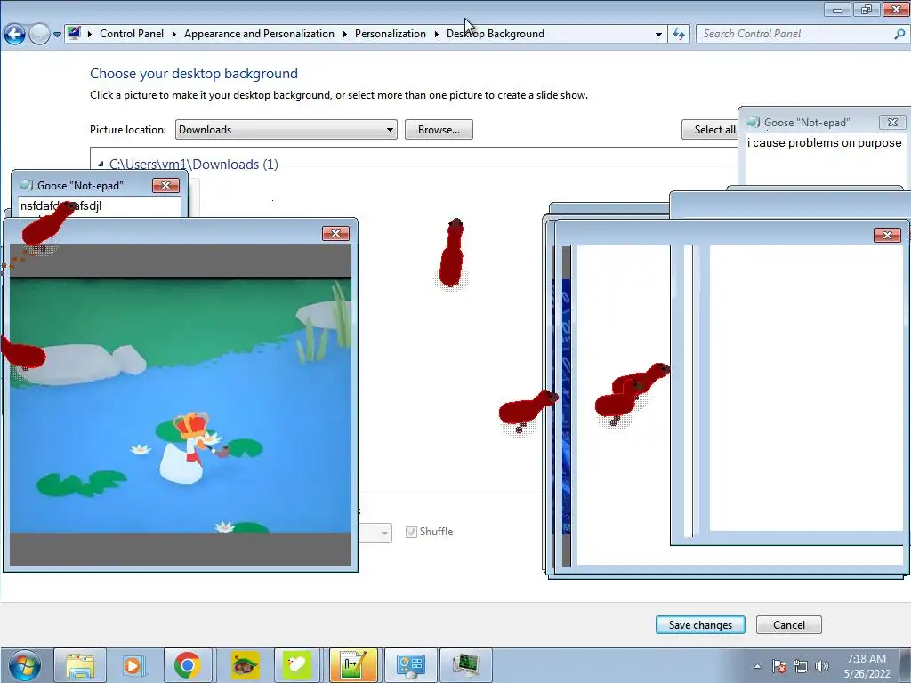Open Windows Explorer from taskbar
The height and width of the screenshot is (683, 911).
pyautogui.click(x=80, y=665)
